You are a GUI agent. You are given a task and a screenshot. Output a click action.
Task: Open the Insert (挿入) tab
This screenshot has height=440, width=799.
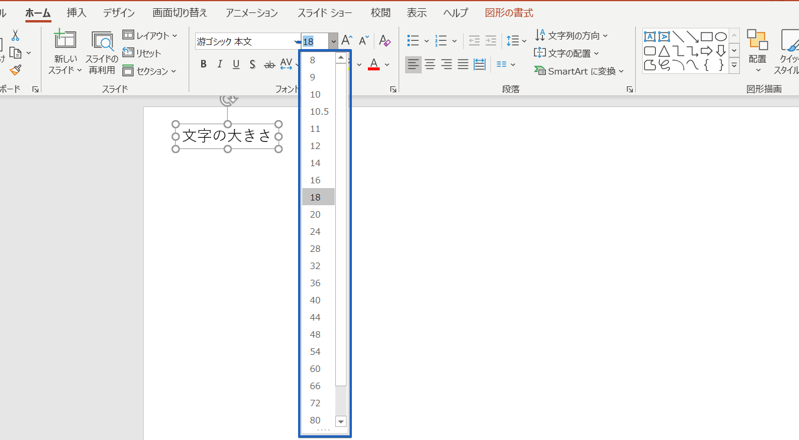76,12
